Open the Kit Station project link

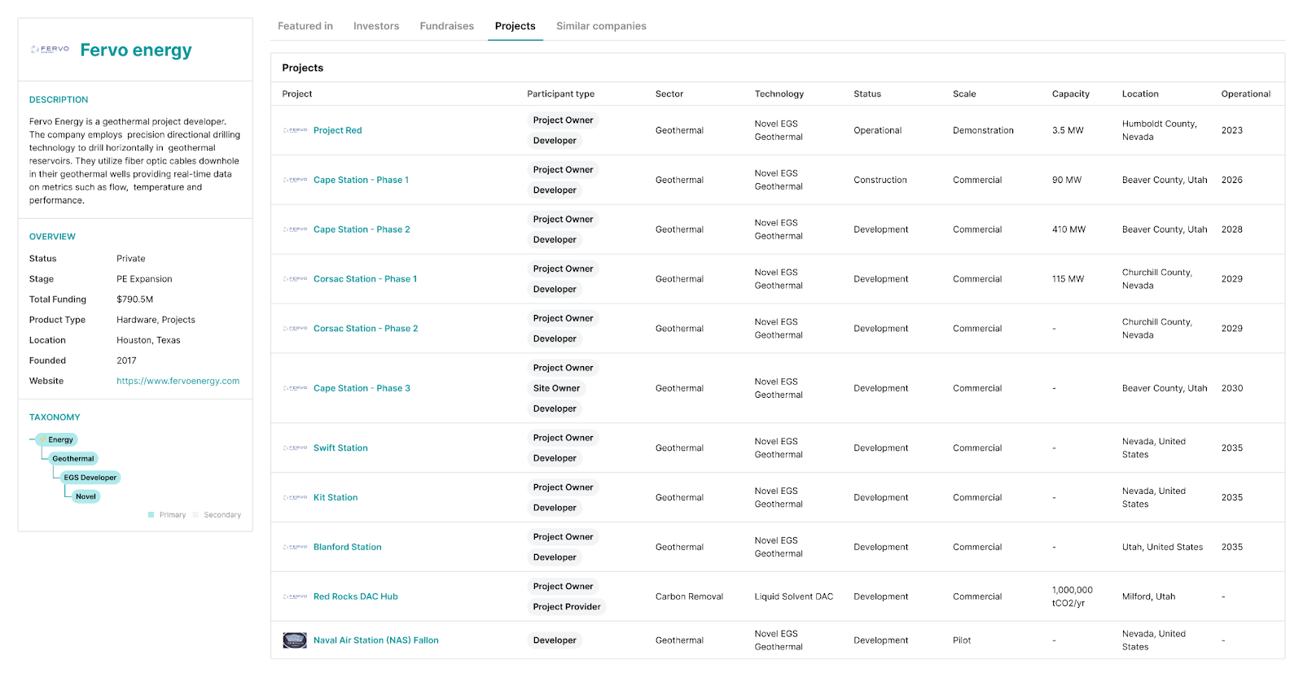[336, 498]
